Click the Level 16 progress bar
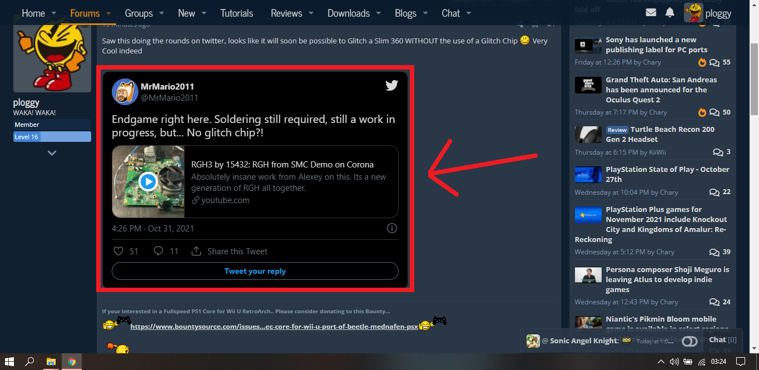The width and height of the screenshot is (759, 370). [x=52, y=137]
